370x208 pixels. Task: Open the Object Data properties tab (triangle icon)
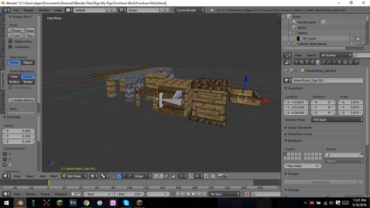point(334,62)
